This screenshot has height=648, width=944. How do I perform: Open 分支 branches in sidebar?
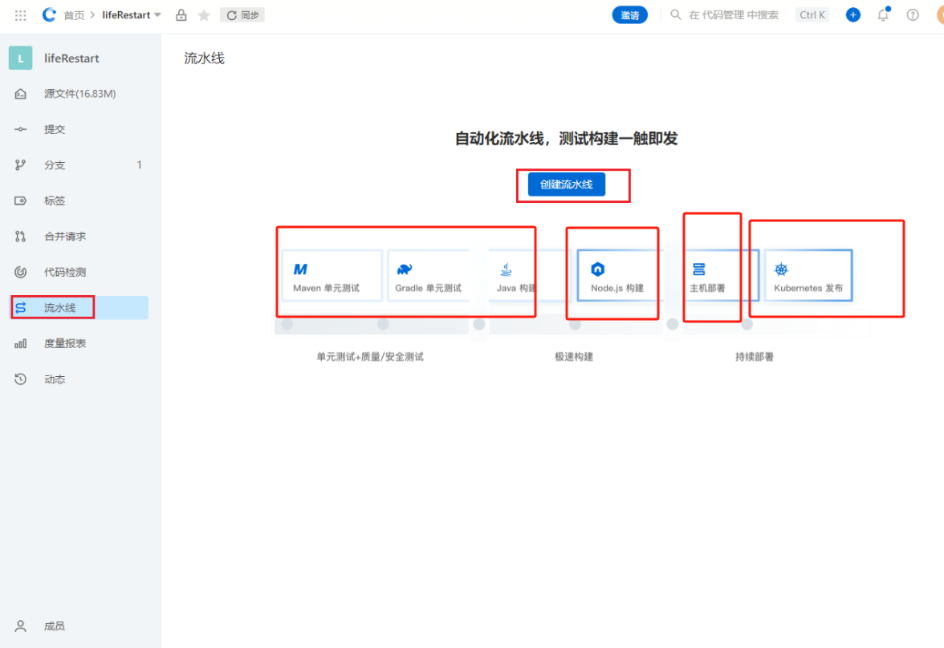[x=79, y=165]
